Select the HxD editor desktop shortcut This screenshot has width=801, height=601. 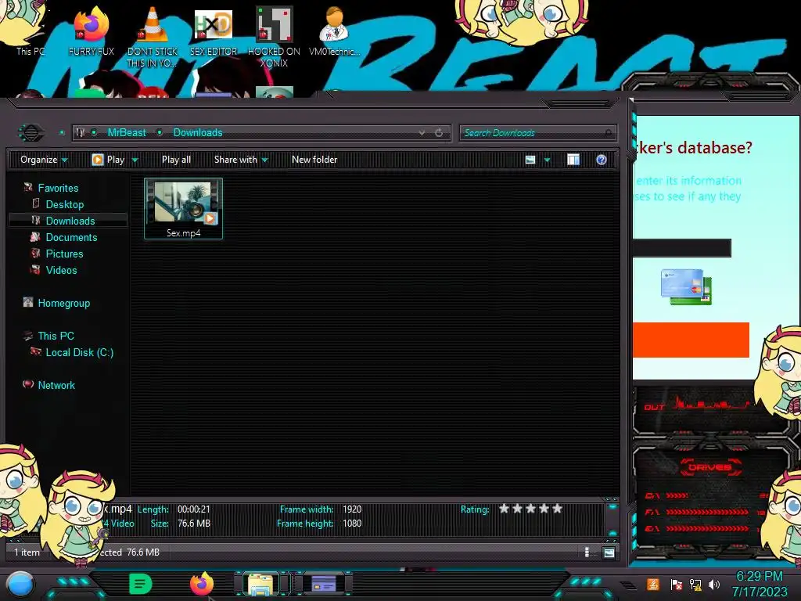(x=213, y=31)
